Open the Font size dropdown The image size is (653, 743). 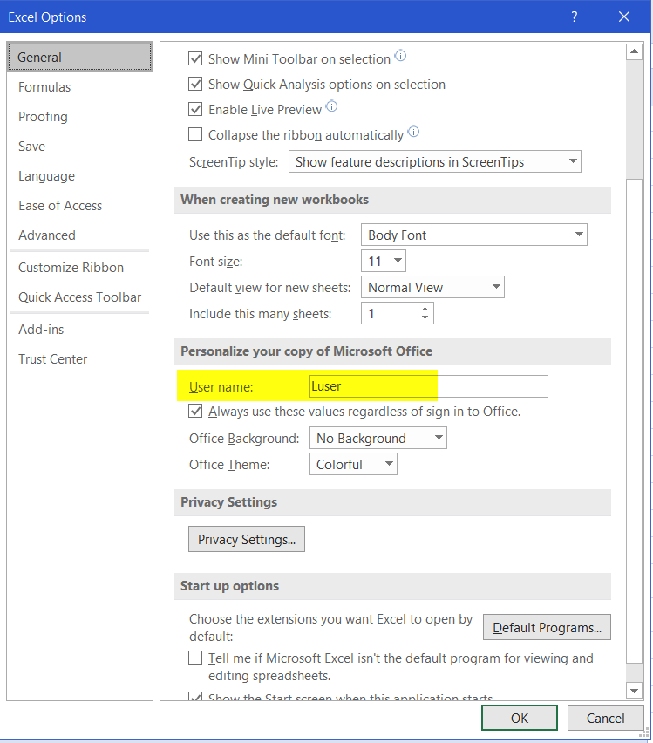384,261
